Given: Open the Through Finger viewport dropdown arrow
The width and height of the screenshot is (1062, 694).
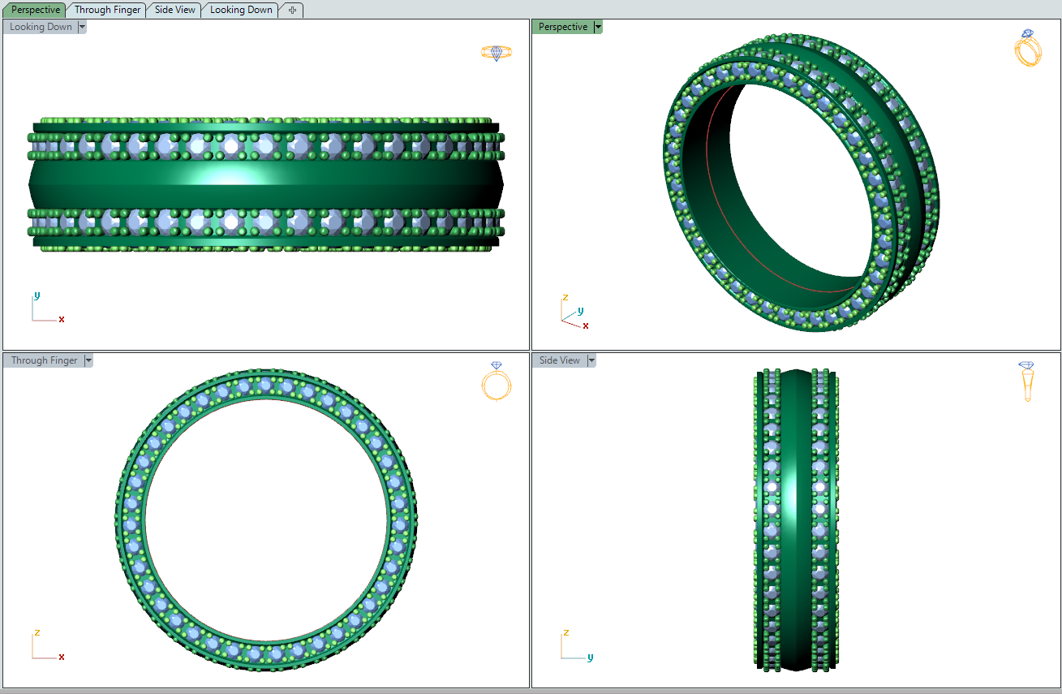Looking at the screenshot, I should (x=88, y=360).
